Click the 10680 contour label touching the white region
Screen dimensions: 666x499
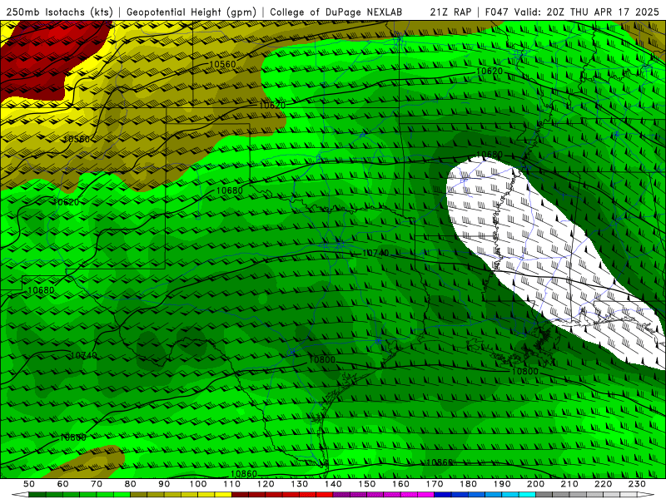(x=490, y=155)
